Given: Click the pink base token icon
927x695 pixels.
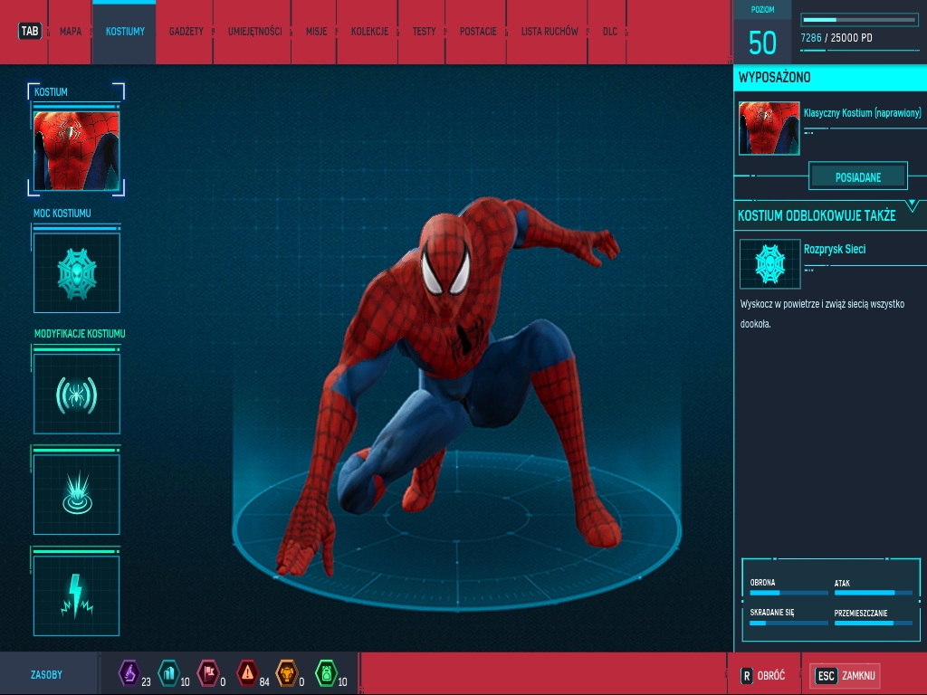Looking at the screenshot, I should (x=208, y=673).
